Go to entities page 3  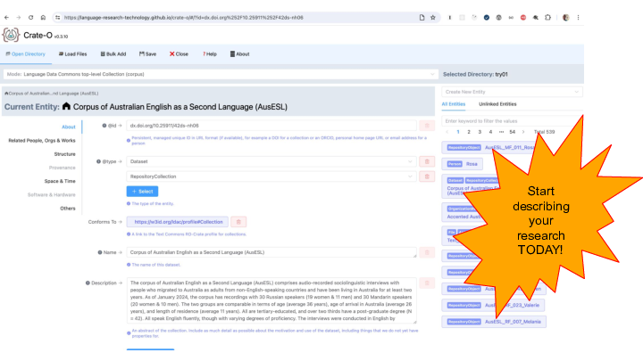(480, 132)
